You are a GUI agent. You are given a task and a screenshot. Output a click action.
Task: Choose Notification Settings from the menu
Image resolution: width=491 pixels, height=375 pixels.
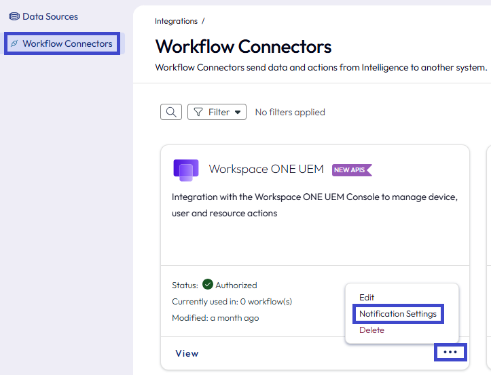click(398, 314)
